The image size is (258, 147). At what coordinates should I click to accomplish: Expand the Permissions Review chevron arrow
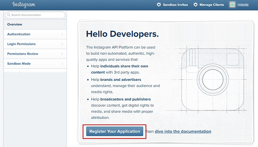tap(62, 54)
